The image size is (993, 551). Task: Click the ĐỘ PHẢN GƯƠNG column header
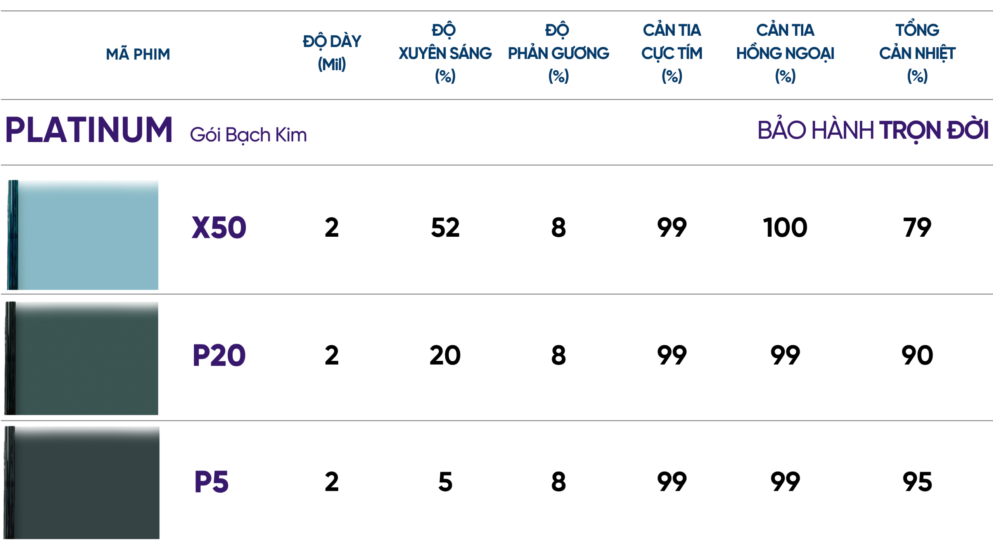pyautogui.click(x=558, y=53)
